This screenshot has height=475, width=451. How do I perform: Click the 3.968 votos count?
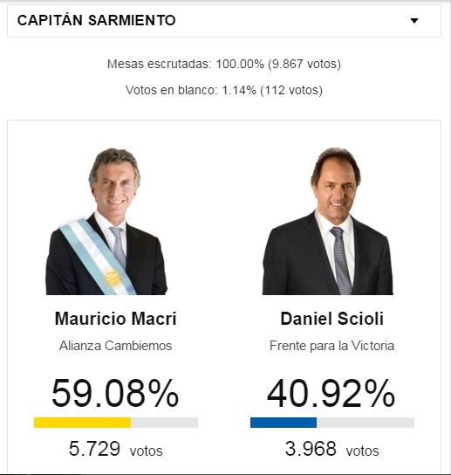tap(332, 449)
